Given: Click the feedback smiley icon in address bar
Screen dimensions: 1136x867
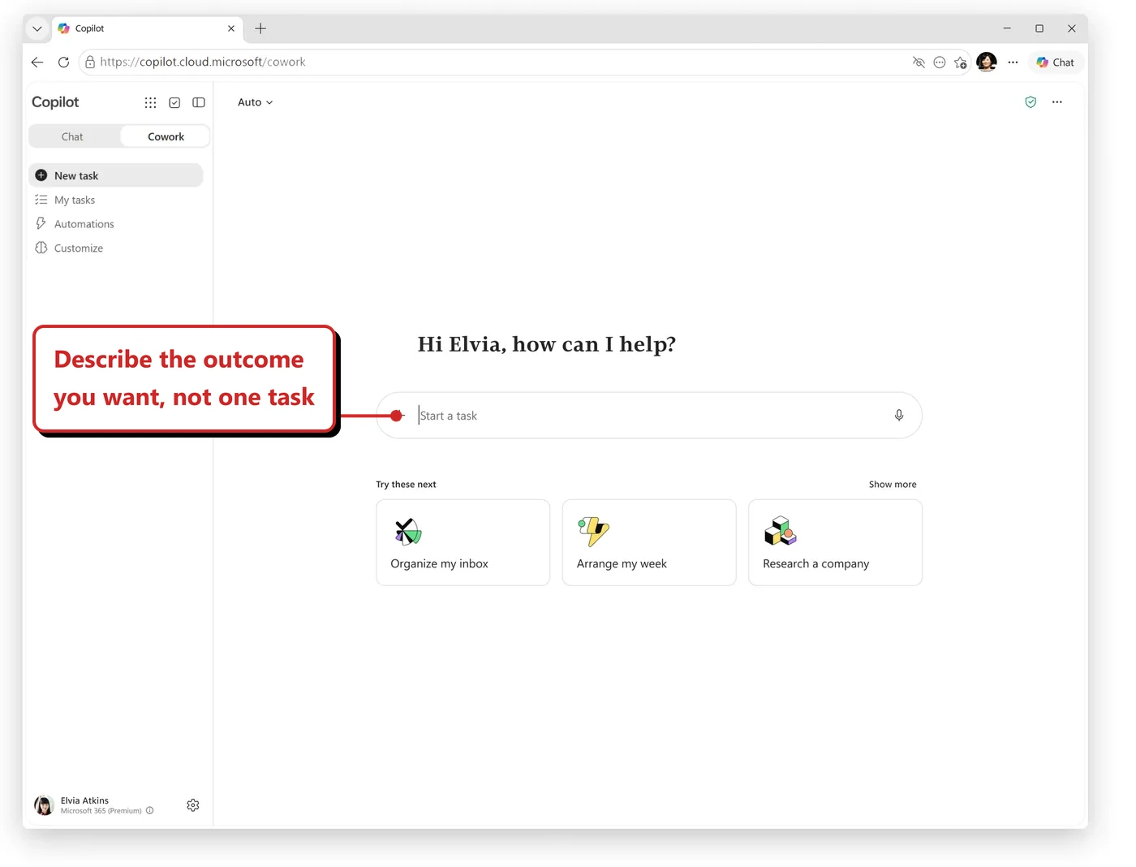Looking at the screenshot, I should 940,63.
